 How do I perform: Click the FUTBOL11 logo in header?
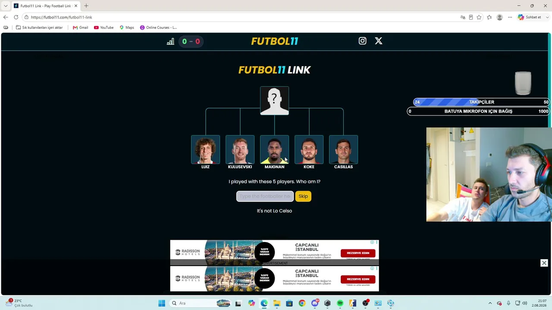tap(275, 41)
